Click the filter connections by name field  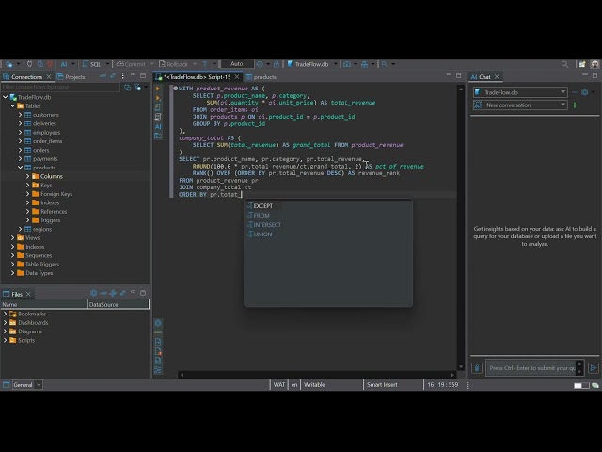pyautogui.click(x=60, y=88)
